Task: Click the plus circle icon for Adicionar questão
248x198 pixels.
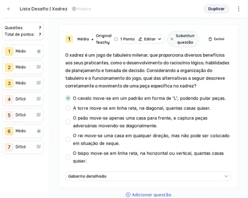Action: pos(128,194)
